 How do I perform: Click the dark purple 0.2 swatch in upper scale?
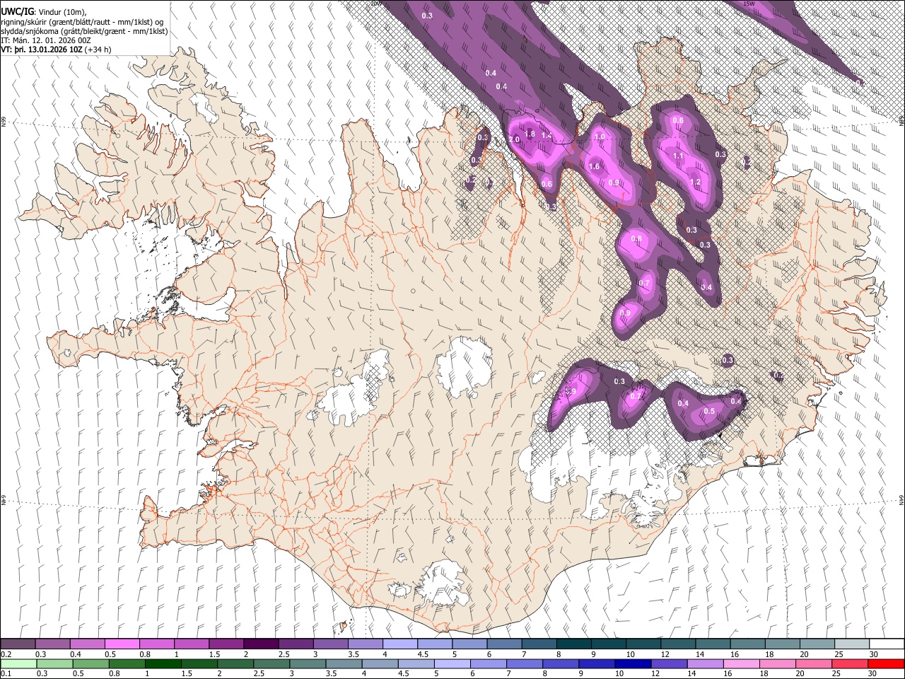[18, 644]
